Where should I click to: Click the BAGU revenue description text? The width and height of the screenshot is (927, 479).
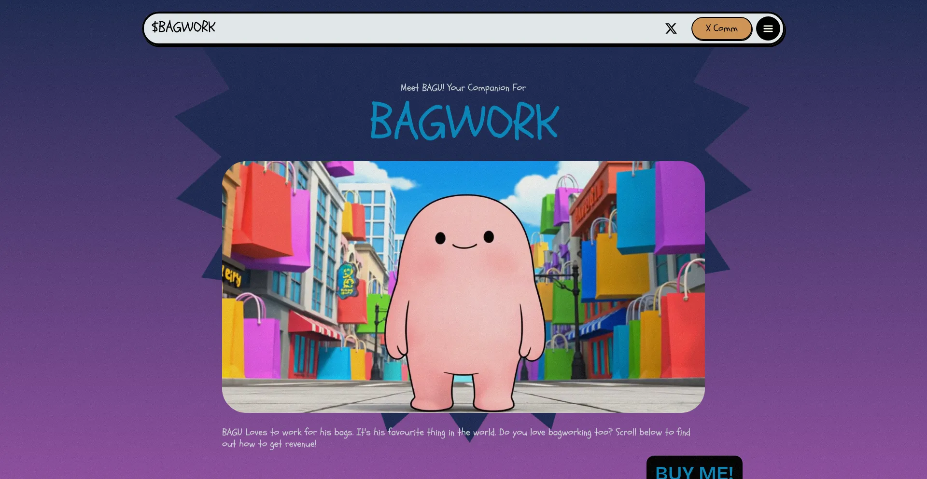tap(457, 438)
